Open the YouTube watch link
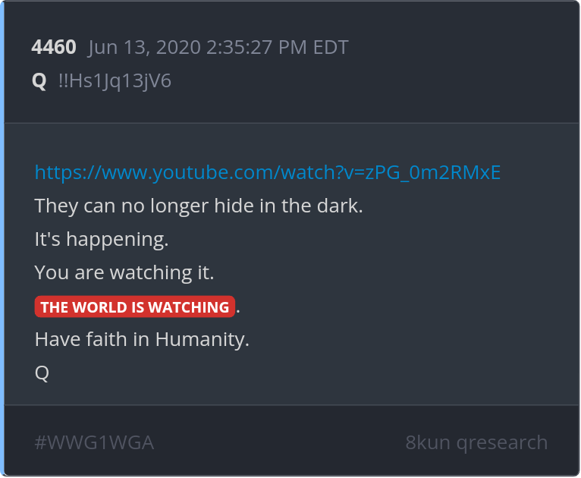Image resolution: width=581 pixels, height=478 pixels. 268,172
